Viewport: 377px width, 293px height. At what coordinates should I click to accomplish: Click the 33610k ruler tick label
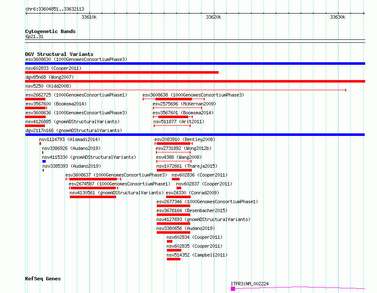tap(89, 17)
